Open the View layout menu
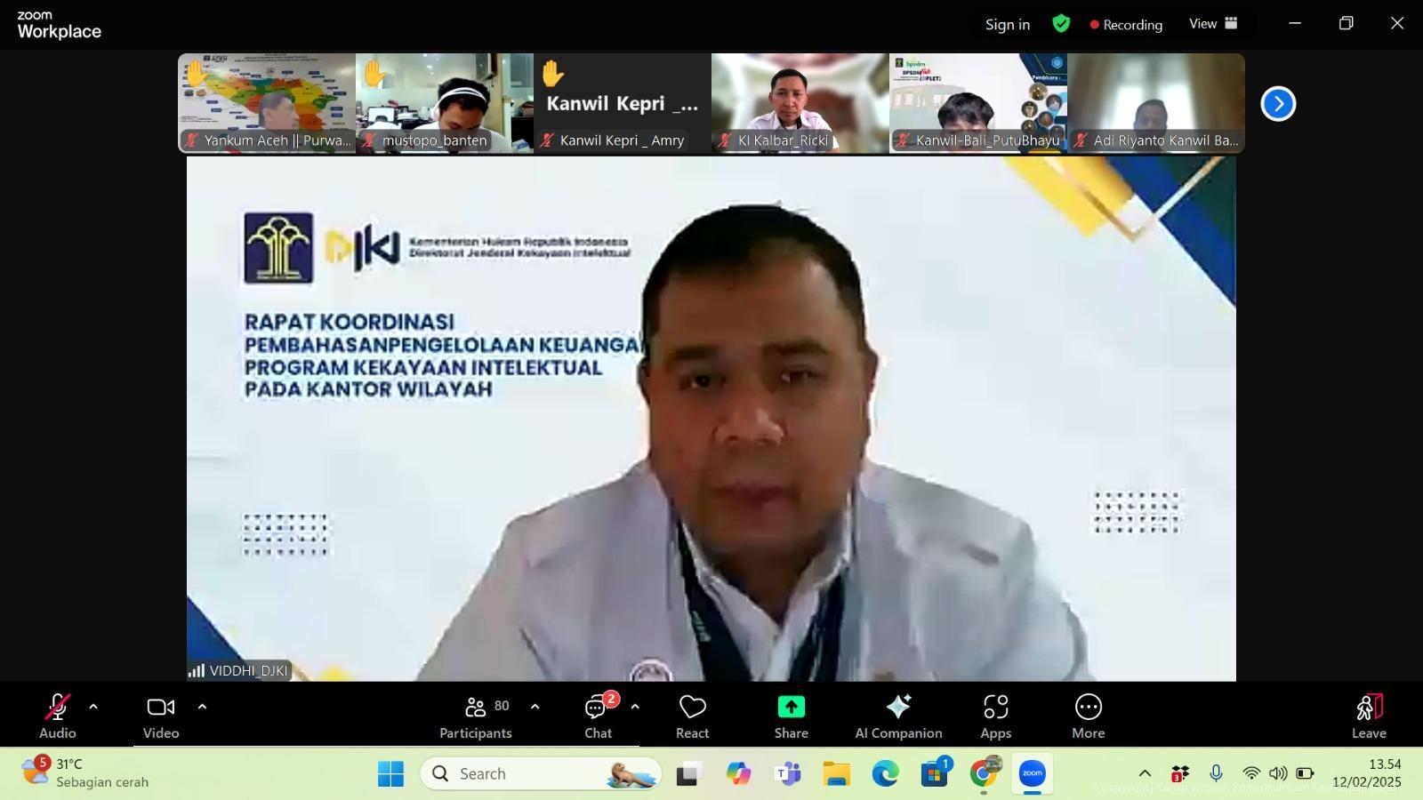1423x800 pixels. (1213, 24)
